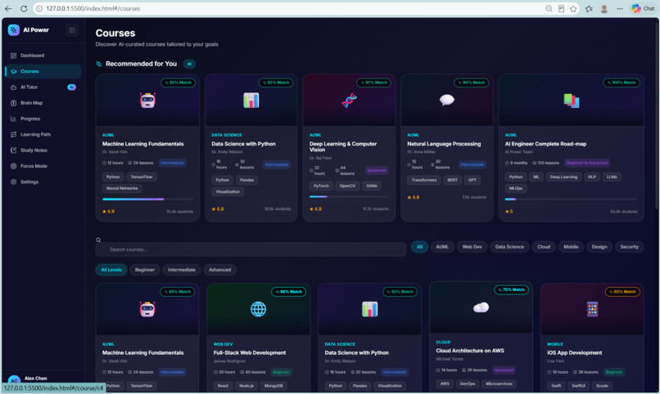660x394 pixels.
Task: Click AI Engineer Road-map progress bar
Action: point(571,199)
